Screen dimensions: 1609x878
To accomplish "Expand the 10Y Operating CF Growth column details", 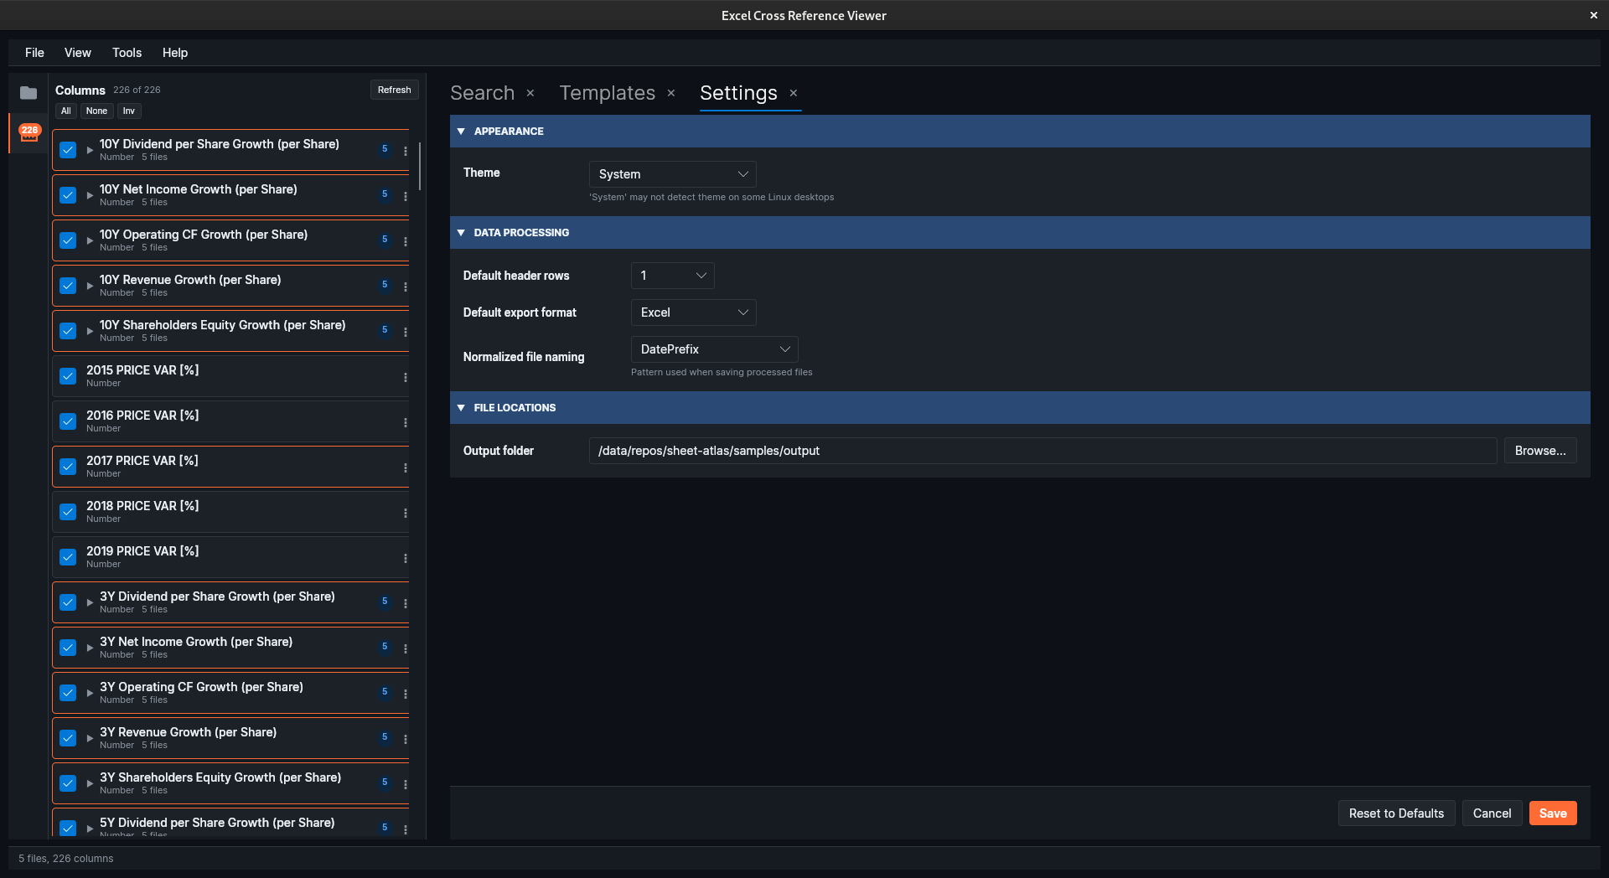I will 90,240.
